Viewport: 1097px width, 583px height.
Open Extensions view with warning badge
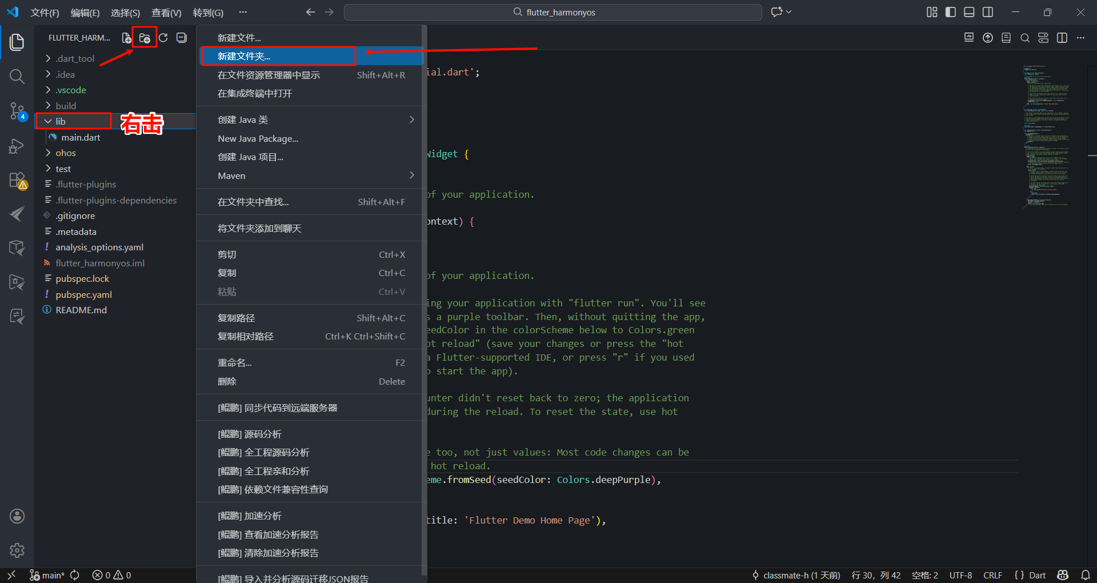click(x=17, y=181)
